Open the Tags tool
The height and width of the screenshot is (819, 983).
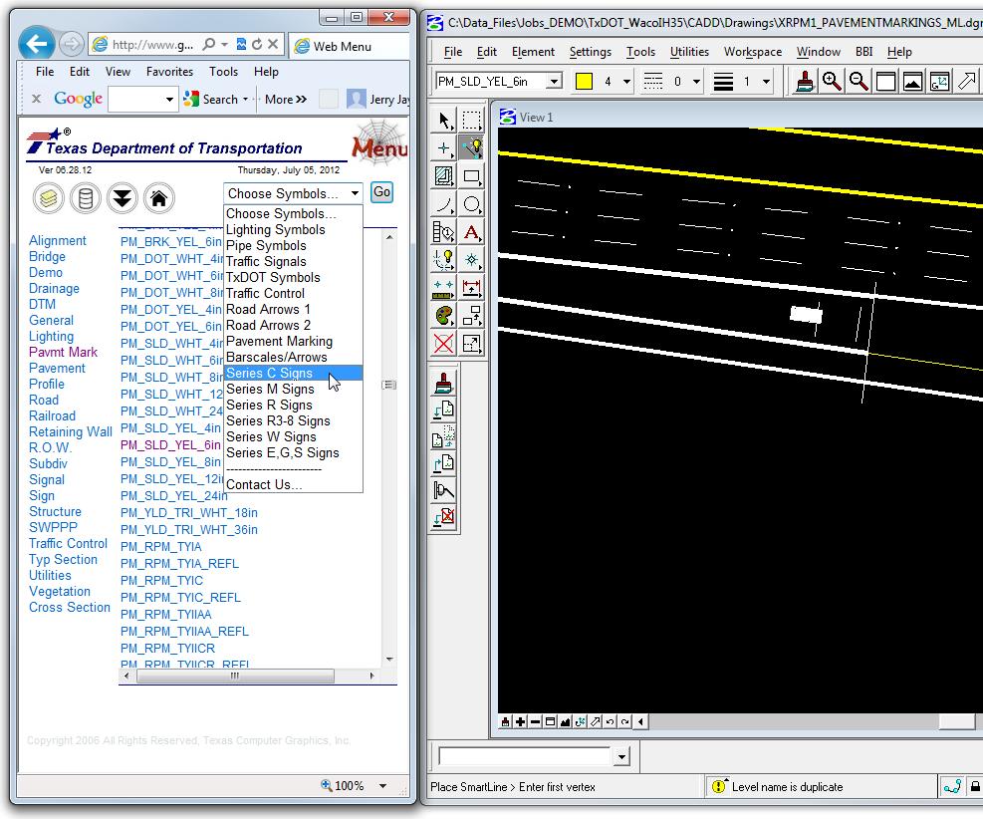pos(444,232)
